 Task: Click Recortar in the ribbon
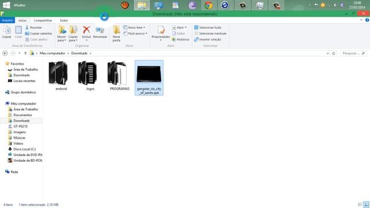click(34, 28)
